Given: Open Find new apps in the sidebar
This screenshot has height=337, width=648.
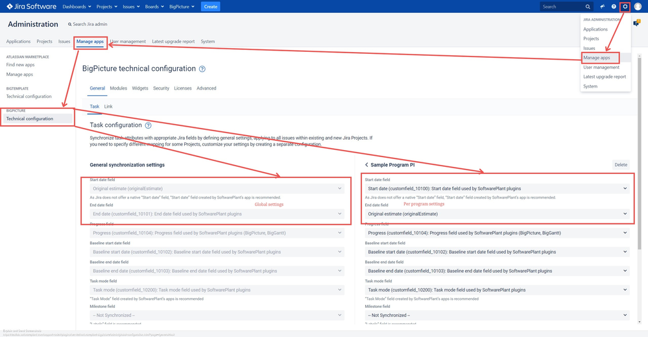Looking at the screenshot, I should coord(20,65).
